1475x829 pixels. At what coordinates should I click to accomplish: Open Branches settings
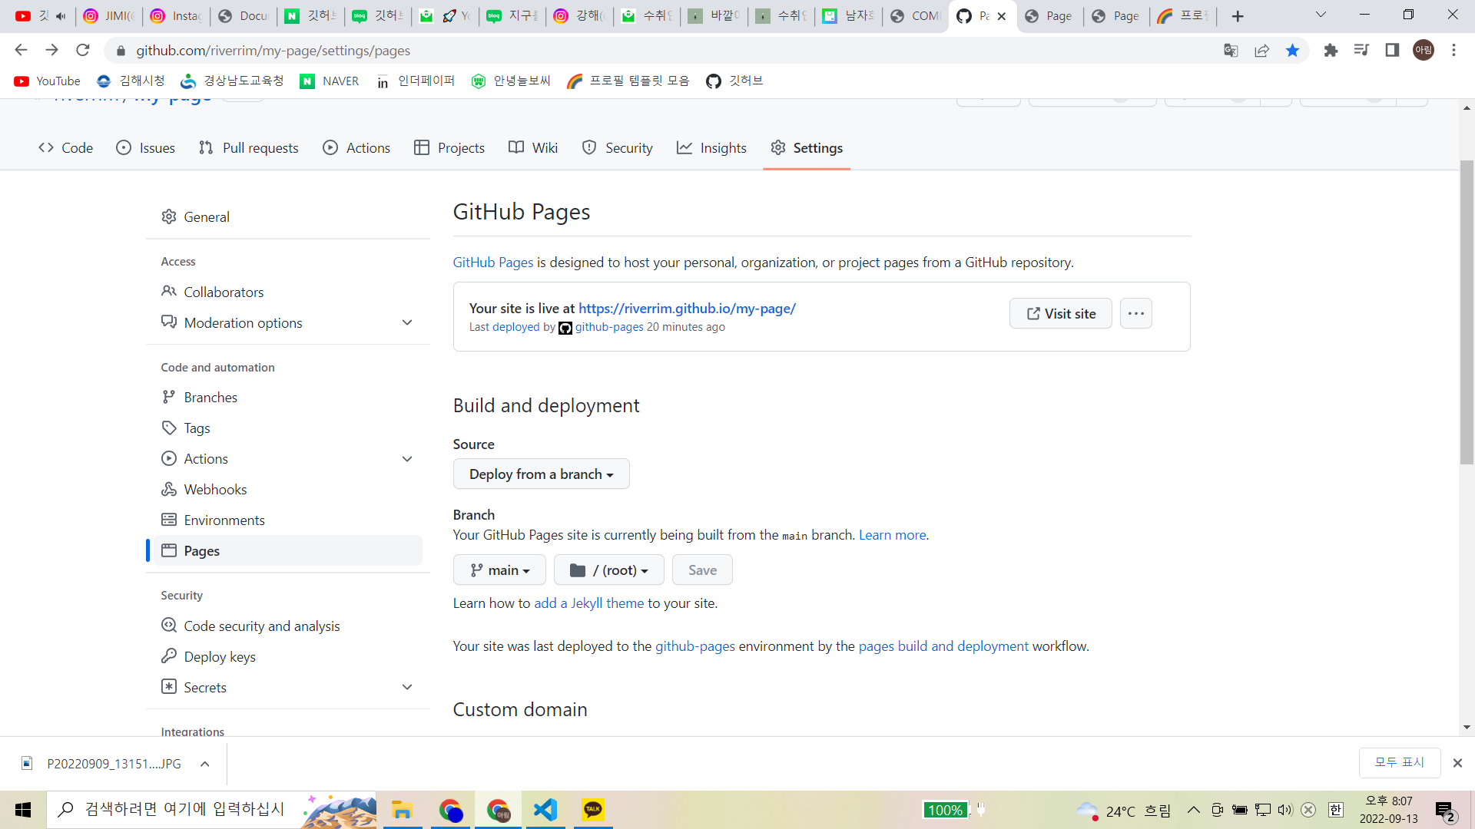click(288, 397)
